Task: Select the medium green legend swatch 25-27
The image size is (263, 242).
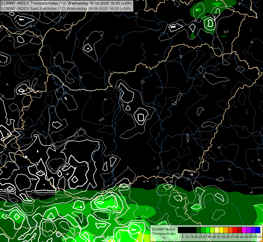Action: click(x=203, y=230)
